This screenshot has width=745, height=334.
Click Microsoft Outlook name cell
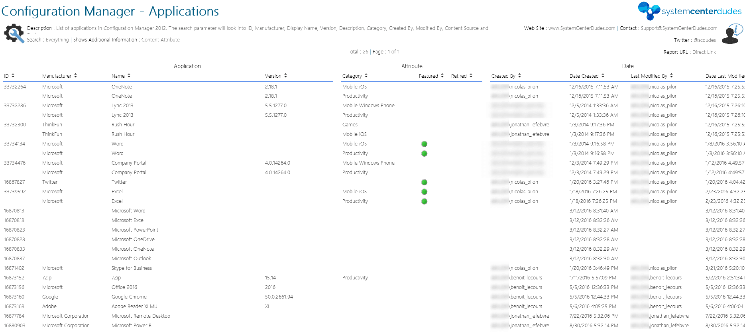(131, 259)
